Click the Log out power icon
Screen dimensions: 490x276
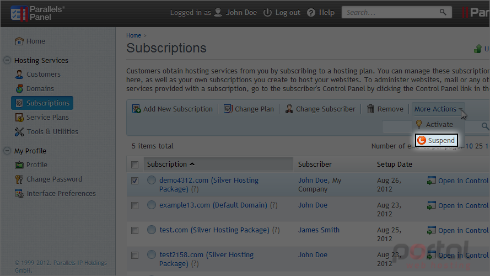click(267, 13)
